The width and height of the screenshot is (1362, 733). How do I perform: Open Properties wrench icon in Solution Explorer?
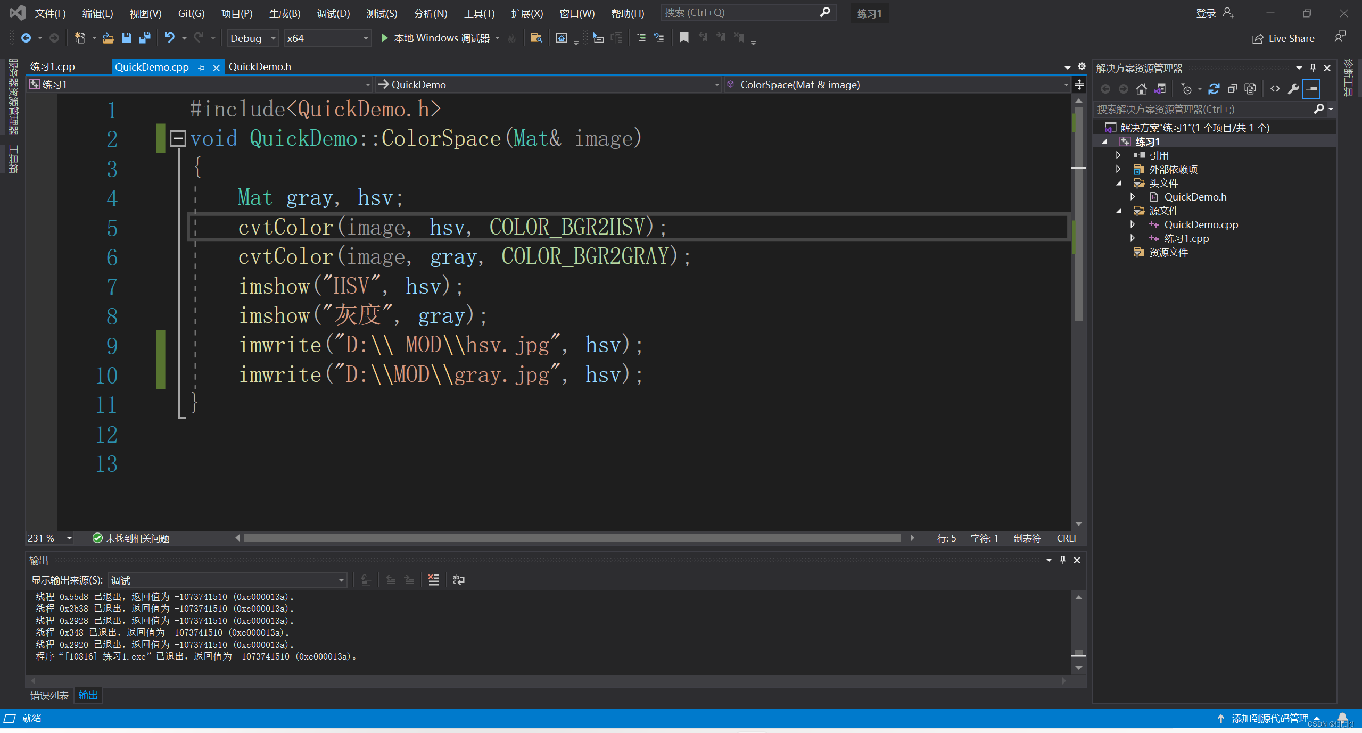1293,89
